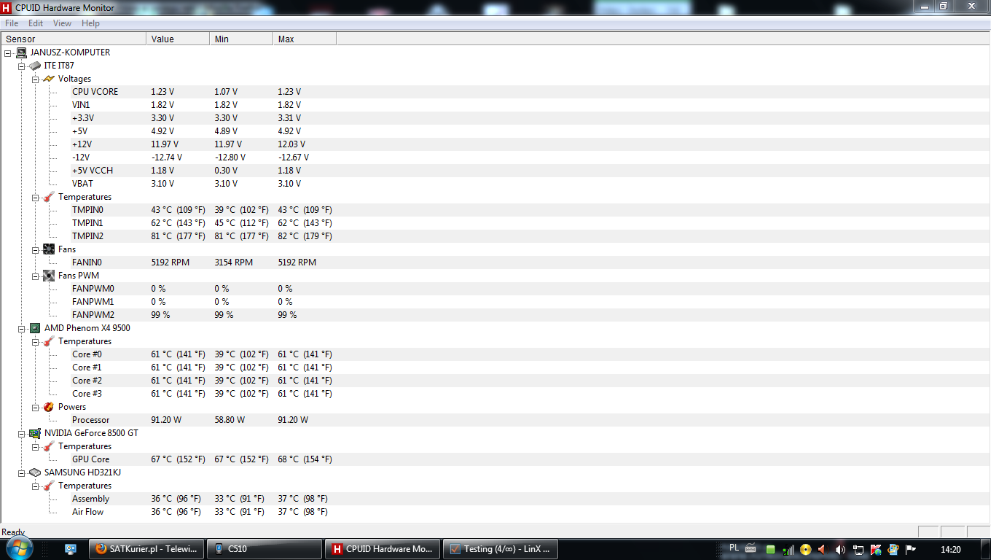The image size is (1007, 560).
Task: Click the thermometer icon under ITE IT87
Action: coord(49,197)
